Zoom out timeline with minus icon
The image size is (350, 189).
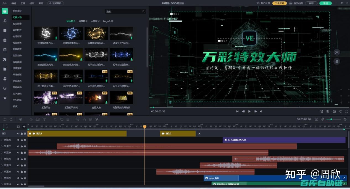(x=323, y=119)
